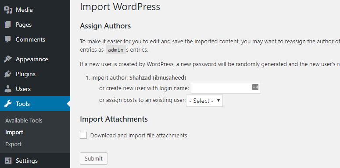
Task: Click the 'admin' code text
Action: [116, 50]
